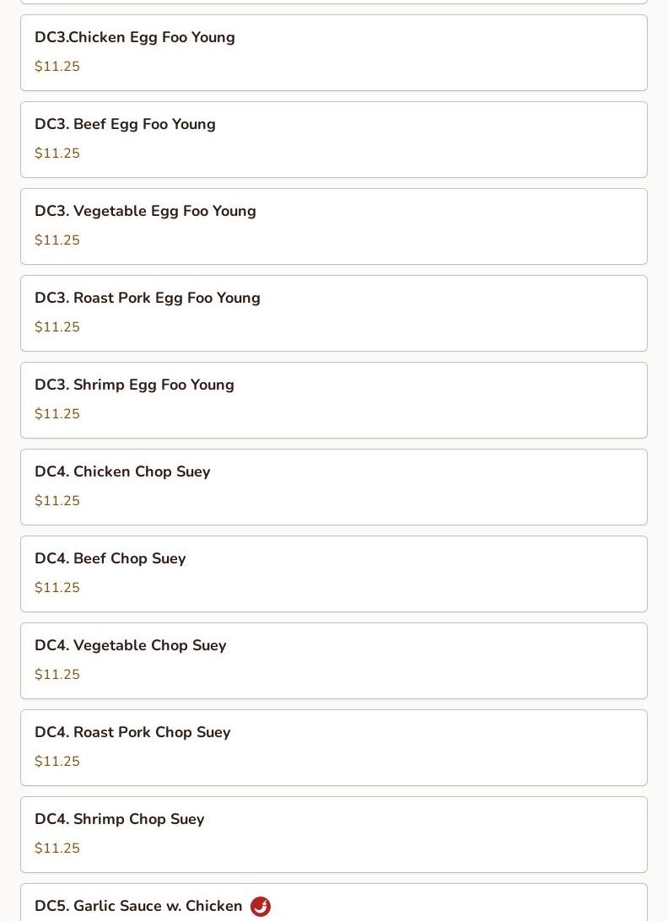Choose DC4. Beef Chop Suey

pyautogui.click(x=334, y=574)
